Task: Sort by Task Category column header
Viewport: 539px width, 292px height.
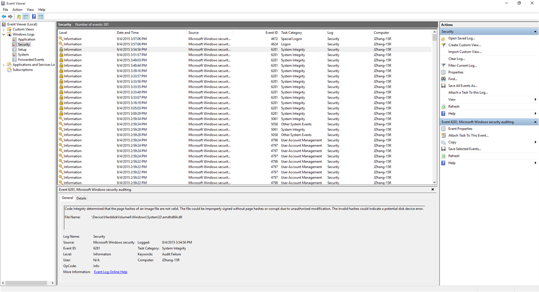Action: (302, 33)
